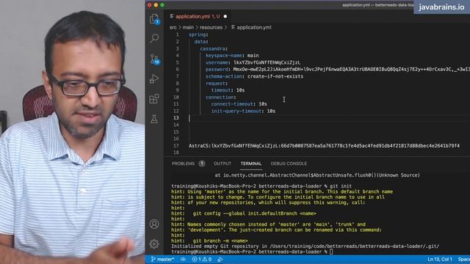Click the 'spring:' key on line 1
Screen dimensions: 470x264
click(198, 34)
